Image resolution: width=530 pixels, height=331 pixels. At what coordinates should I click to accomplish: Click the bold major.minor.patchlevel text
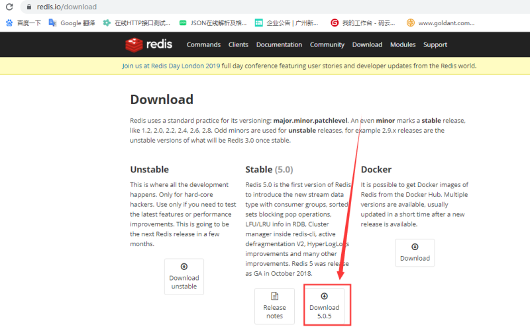310,121
